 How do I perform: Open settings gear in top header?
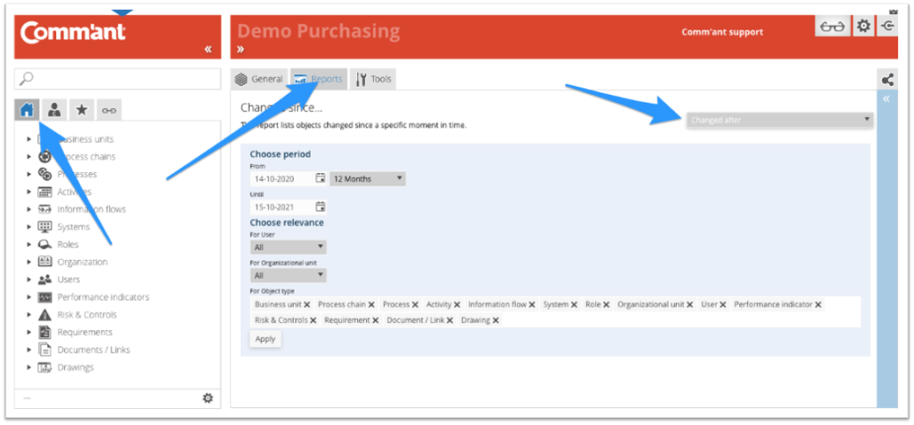point(863,27)
